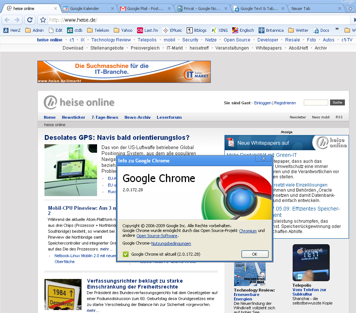
Task: Open the ctdb bookmark
Action: coord(75,30)
